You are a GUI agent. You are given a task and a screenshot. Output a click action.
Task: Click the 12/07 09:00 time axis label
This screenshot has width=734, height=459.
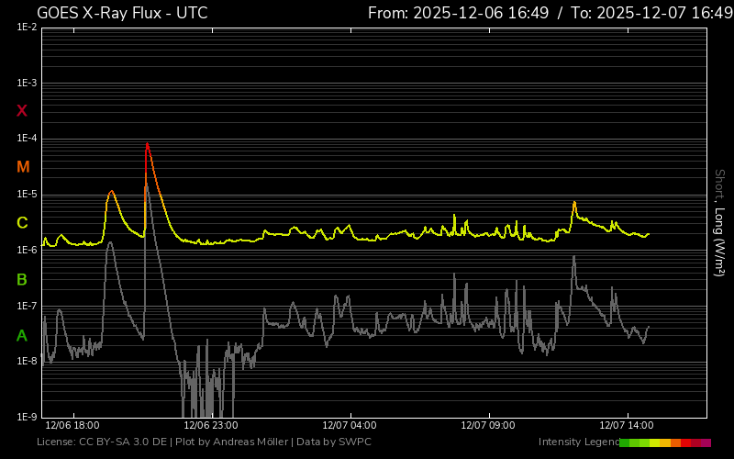(x=488, y=426)
